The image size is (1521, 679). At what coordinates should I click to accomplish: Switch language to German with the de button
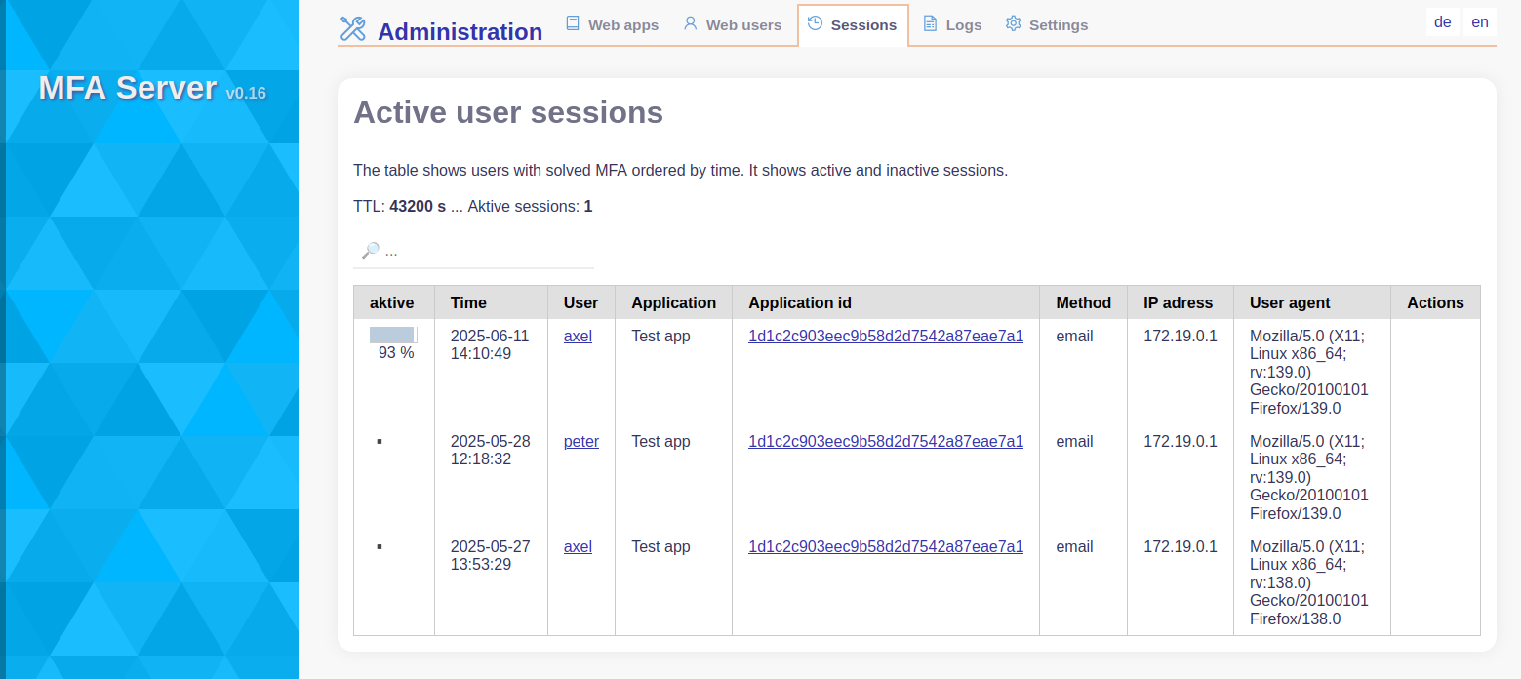click(x=1443, y=22)
